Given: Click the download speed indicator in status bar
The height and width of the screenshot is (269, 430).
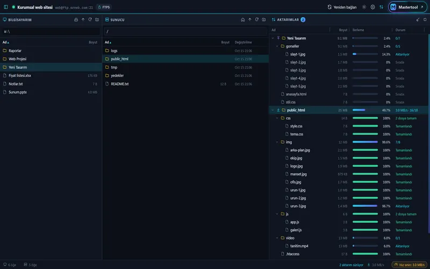Looking at the screenshot, I should pos(375,265).
